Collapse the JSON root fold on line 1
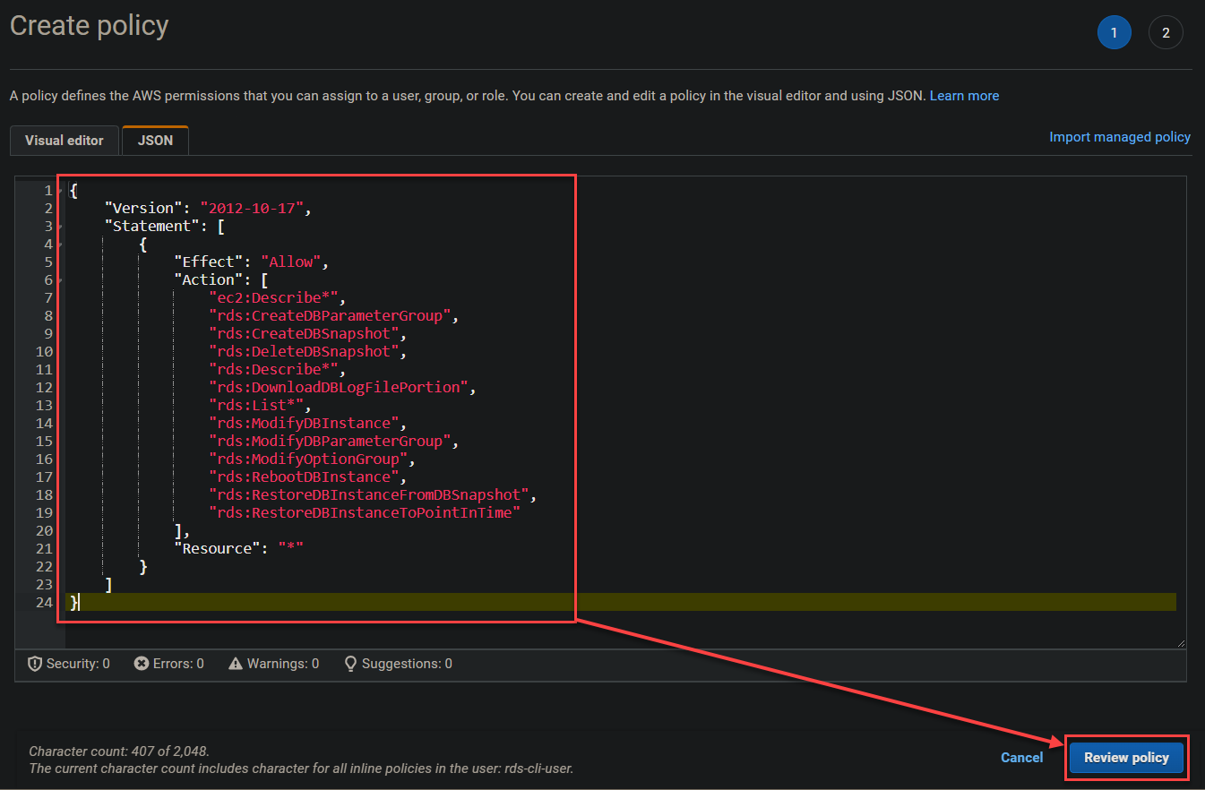 click(x=60, y=191)
